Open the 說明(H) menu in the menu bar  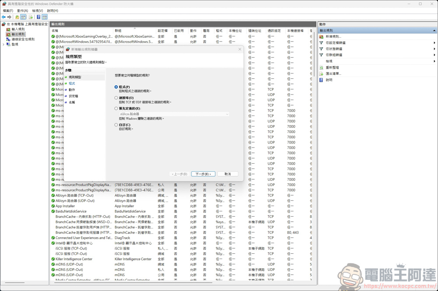pos(53,11)
